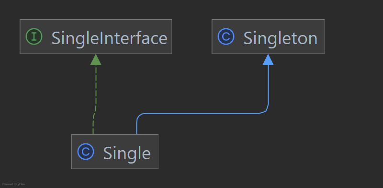The image size is (383, 188).
Task: Select the Singleton node box left padding
Action: click(x=214, y=37)
